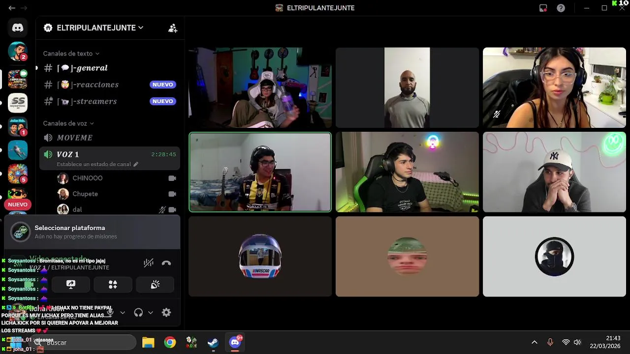Invite people to the server icon
Screen dimensions: 630x354
[173, 28]
